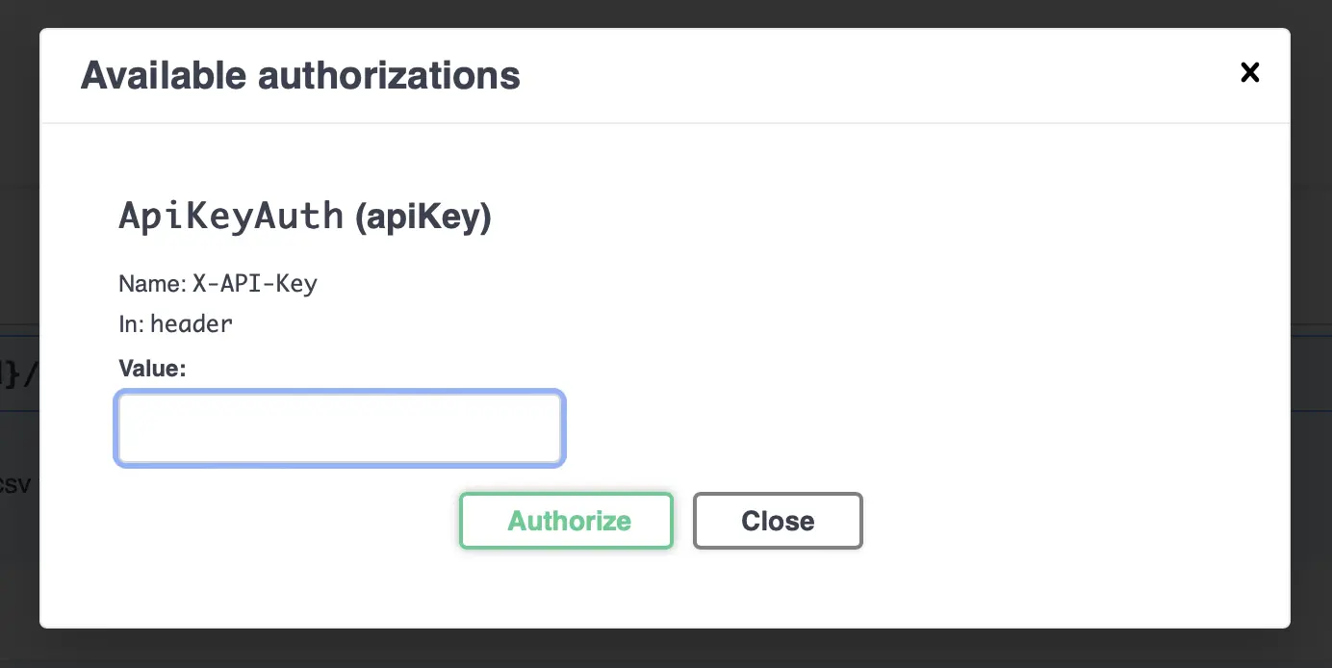Viewport: 1332px width, 668px height.
Task: Select the apiKey type text in heading
Action: [x=424, y=216]
